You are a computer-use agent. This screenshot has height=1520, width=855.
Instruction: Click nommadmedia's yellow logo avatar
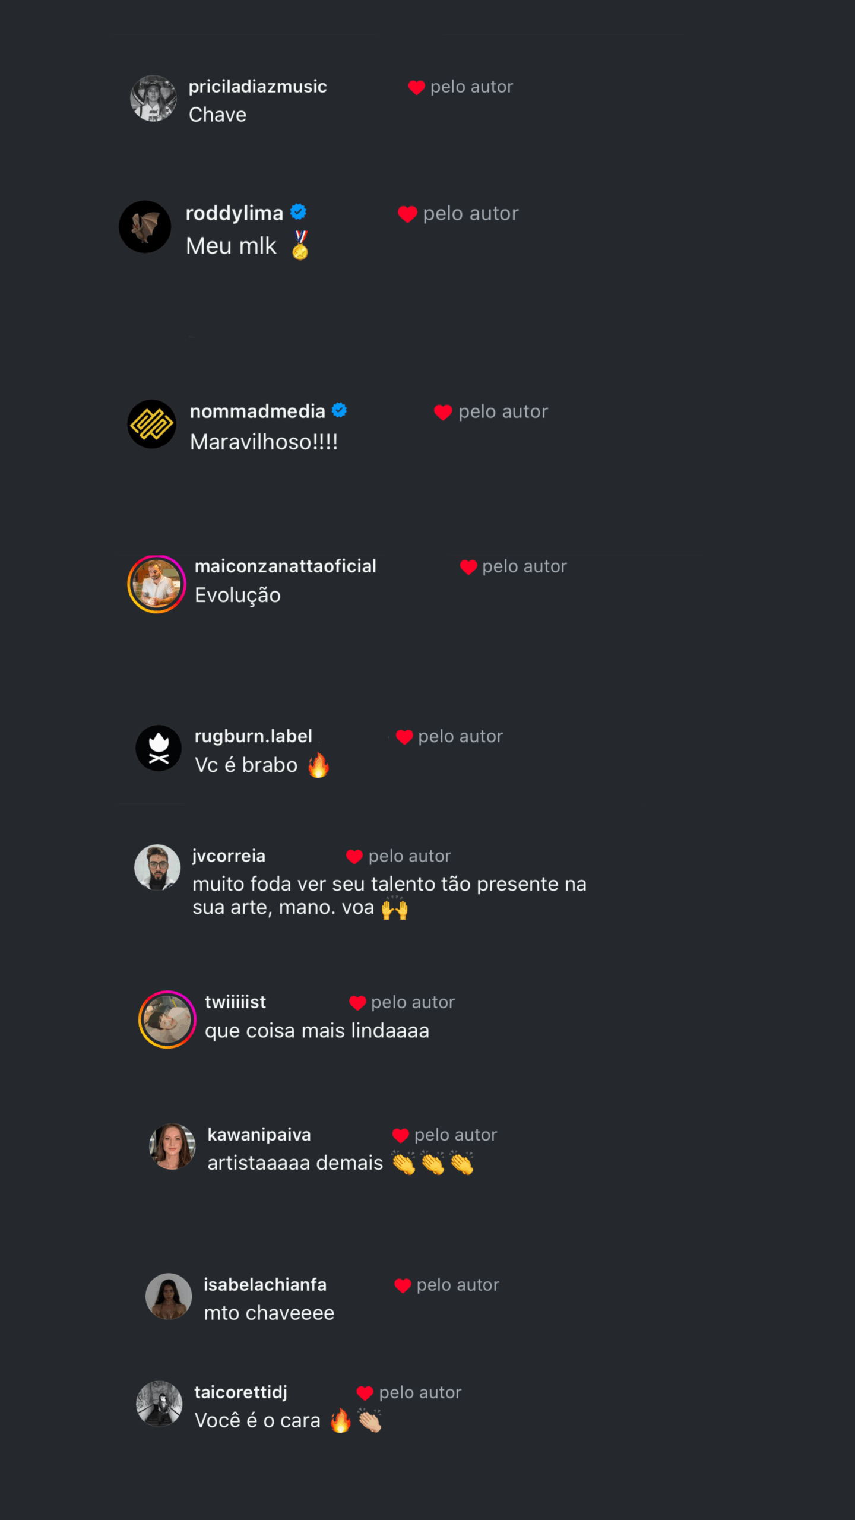click(152, 424)
